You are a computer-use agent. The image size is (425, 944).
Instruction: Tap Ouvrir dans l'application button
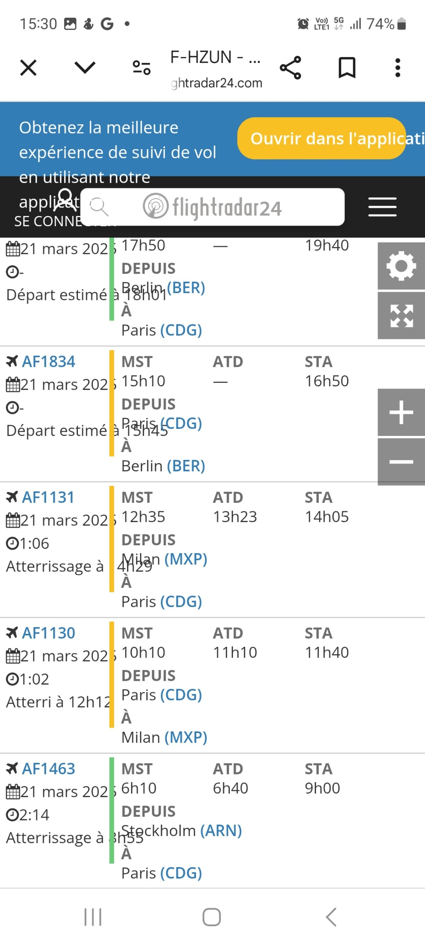[x=322, y=138]
